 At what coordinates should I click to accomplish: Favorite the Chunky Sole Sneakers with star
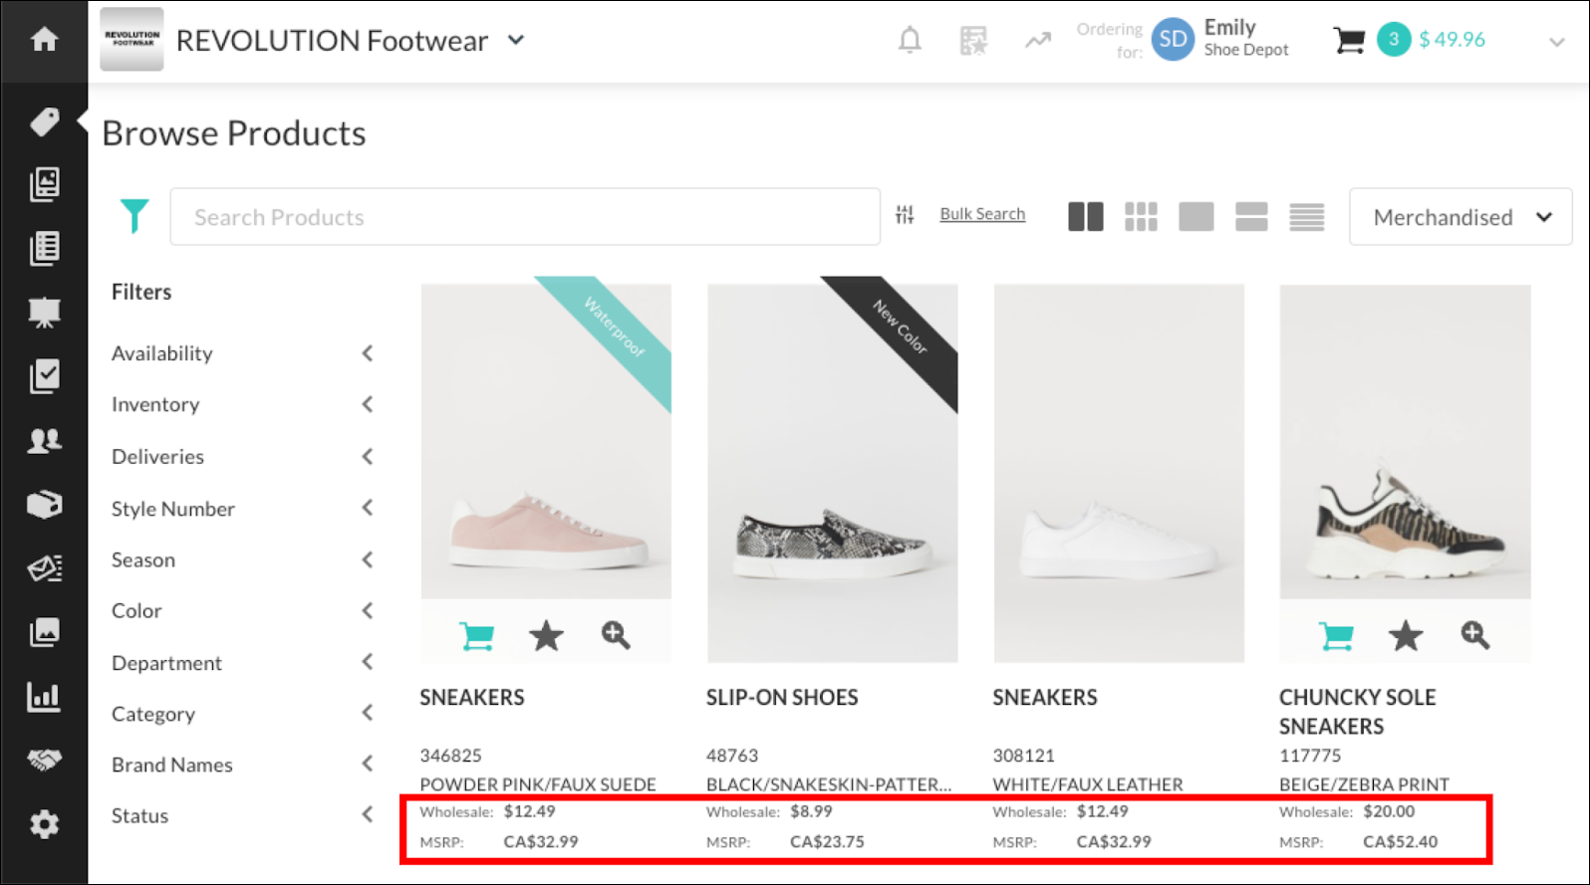(x=1405, y=635)
